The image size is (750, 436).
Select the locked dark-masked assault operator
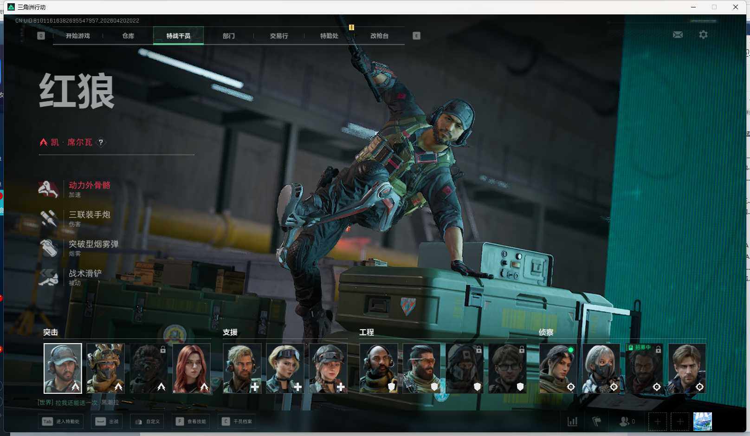[149, 368]
